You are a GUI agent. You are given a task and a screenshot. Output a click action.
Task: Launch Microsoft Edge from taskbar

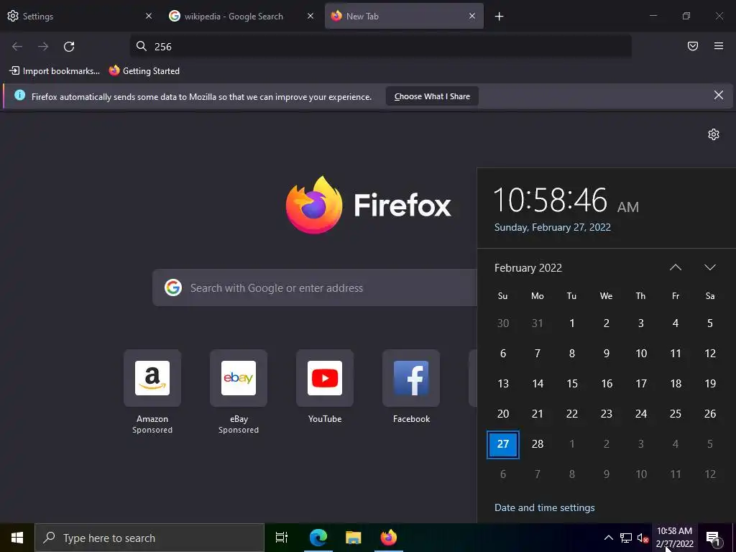pos(318,538)
